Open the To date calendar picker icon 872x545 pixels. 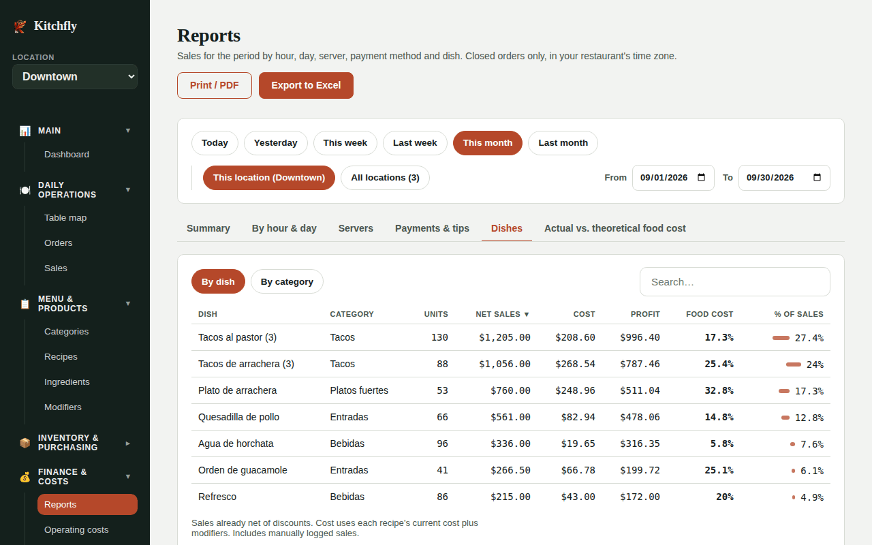tap(817, 178)
